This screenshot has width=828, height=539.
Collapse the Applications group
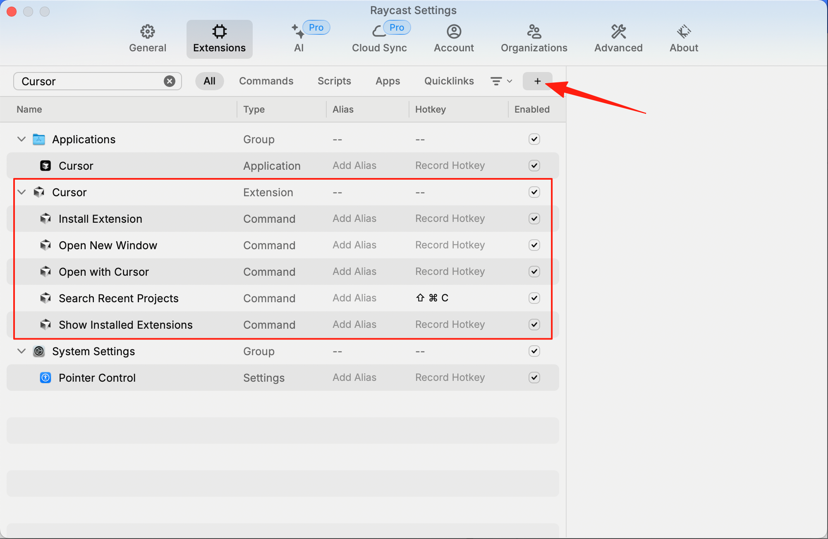[22, 139]
